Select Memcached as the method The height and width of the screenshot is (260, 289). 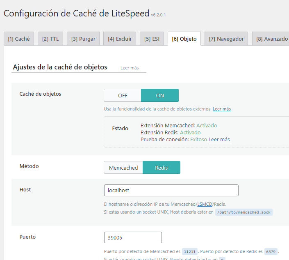pyautogui.click(x=123, y=168)
